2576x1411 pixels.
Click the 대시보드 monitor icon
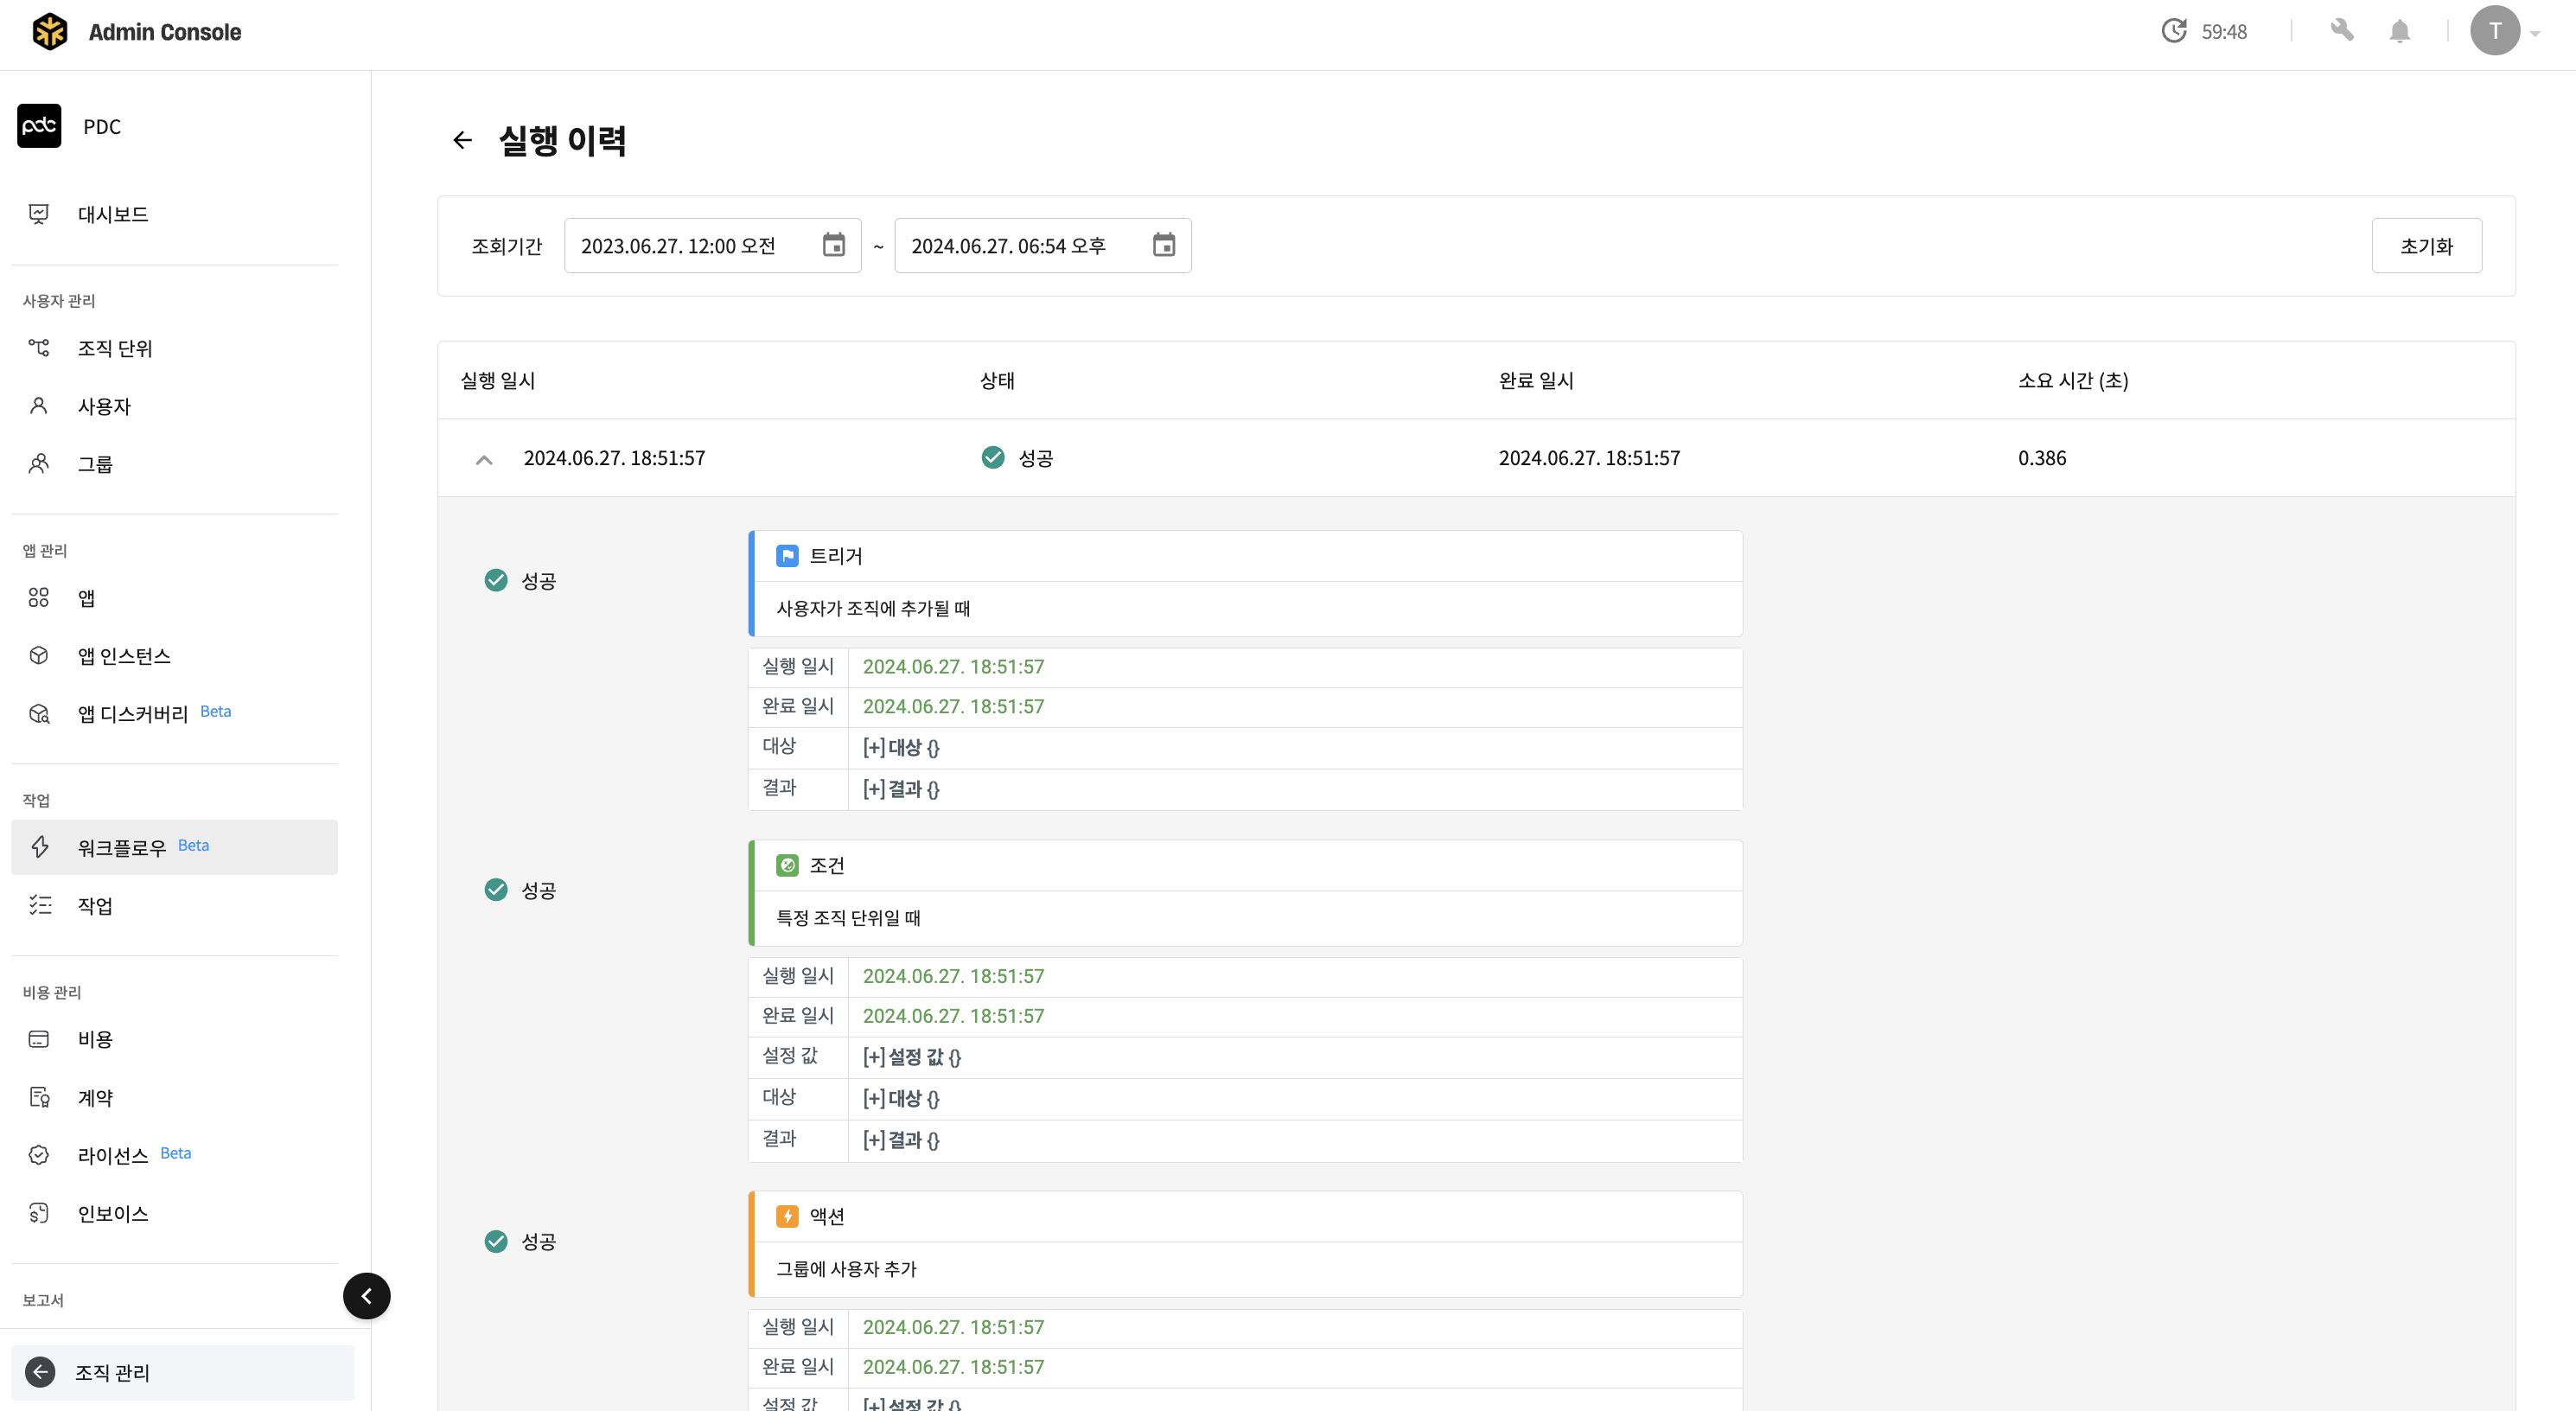[39, 214]
